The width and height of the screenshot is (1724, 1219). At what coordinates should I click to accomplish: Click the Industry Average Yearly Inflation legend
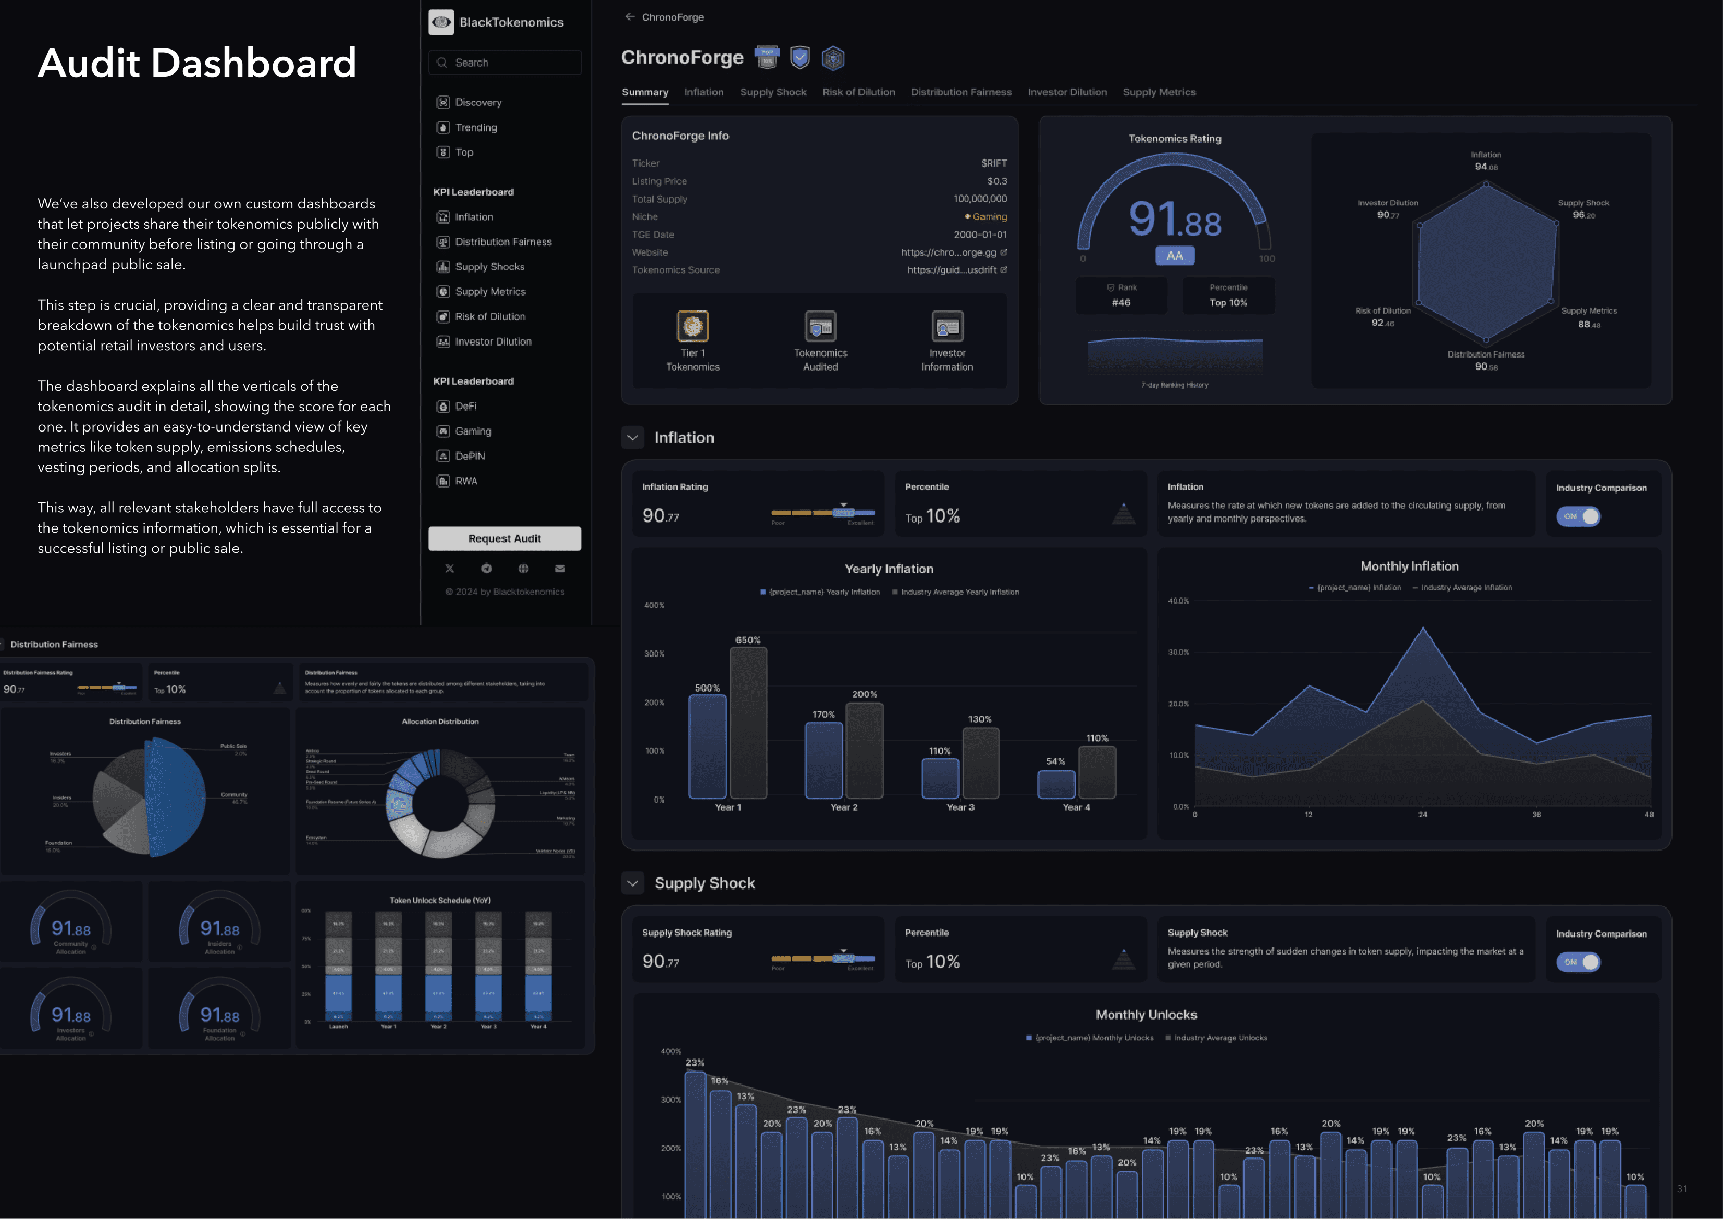point(955,592)
